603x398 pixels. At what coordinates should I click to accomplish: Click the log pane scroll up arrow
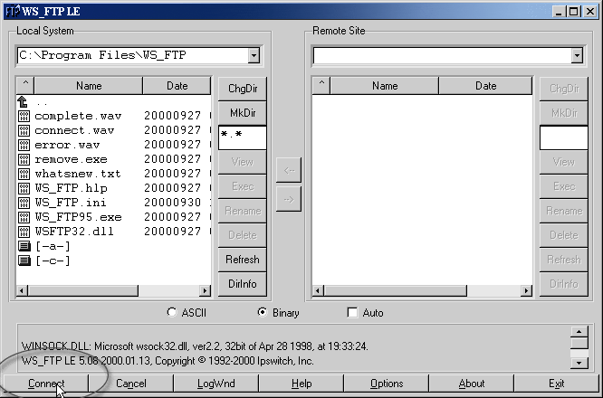[579, 332]
